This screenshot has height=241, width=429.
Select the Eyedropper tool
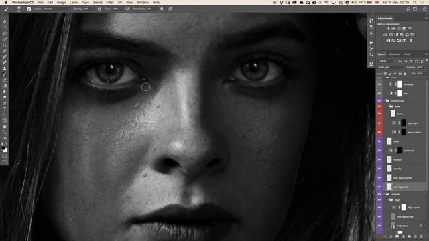(5, 51)
